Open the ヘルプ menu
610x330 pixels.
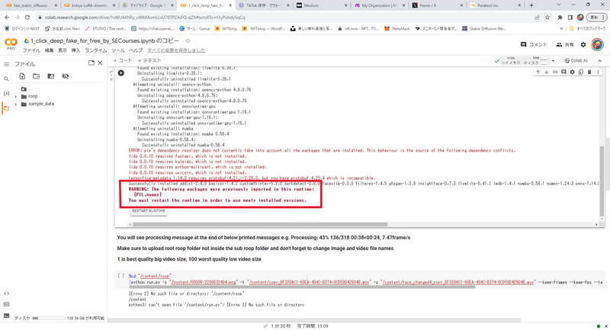click(136, 50)
